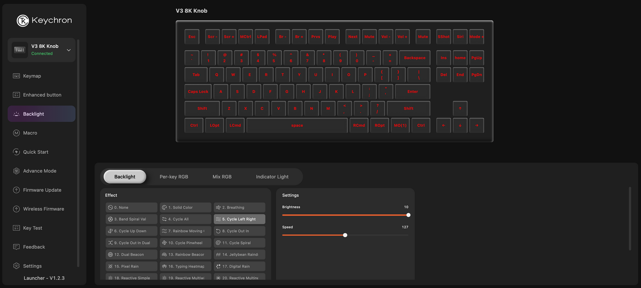Open Firmware Update from sidebar
Screen dimensions: 641x288
(42, 190)
